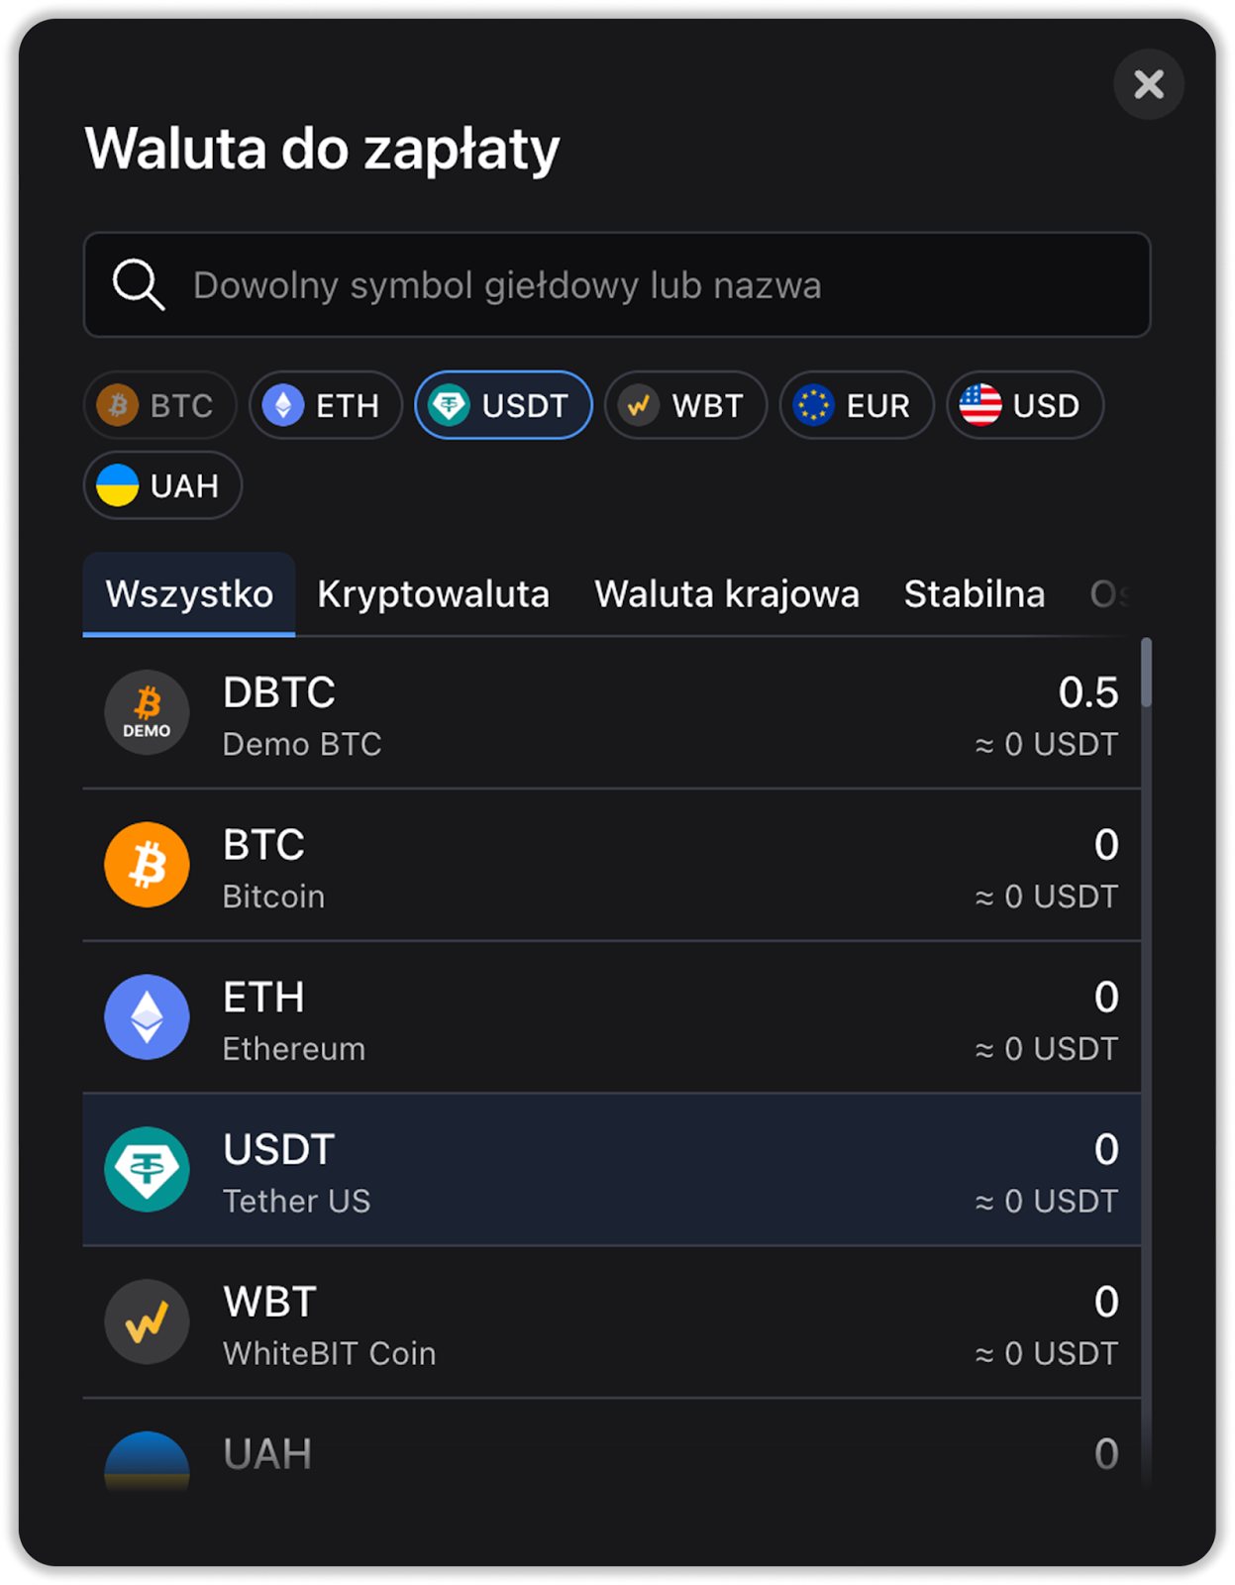
Task: Switch to the Kryptowaluta tab
Action: 433,594
